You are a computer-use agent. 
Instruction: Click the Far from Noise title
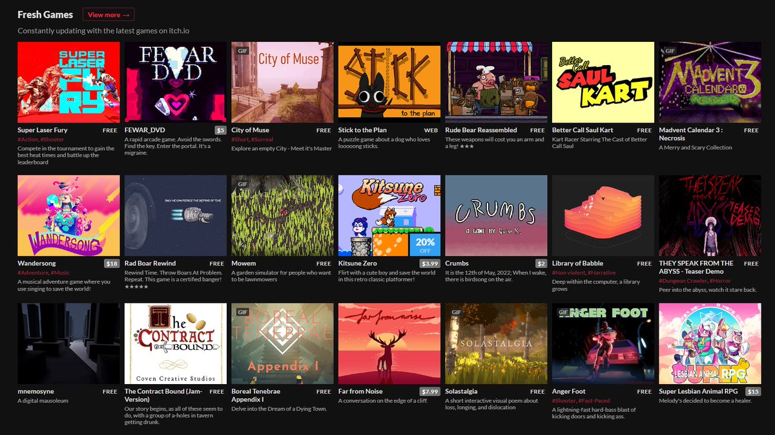pyautogui.click(x=360, y=391)
